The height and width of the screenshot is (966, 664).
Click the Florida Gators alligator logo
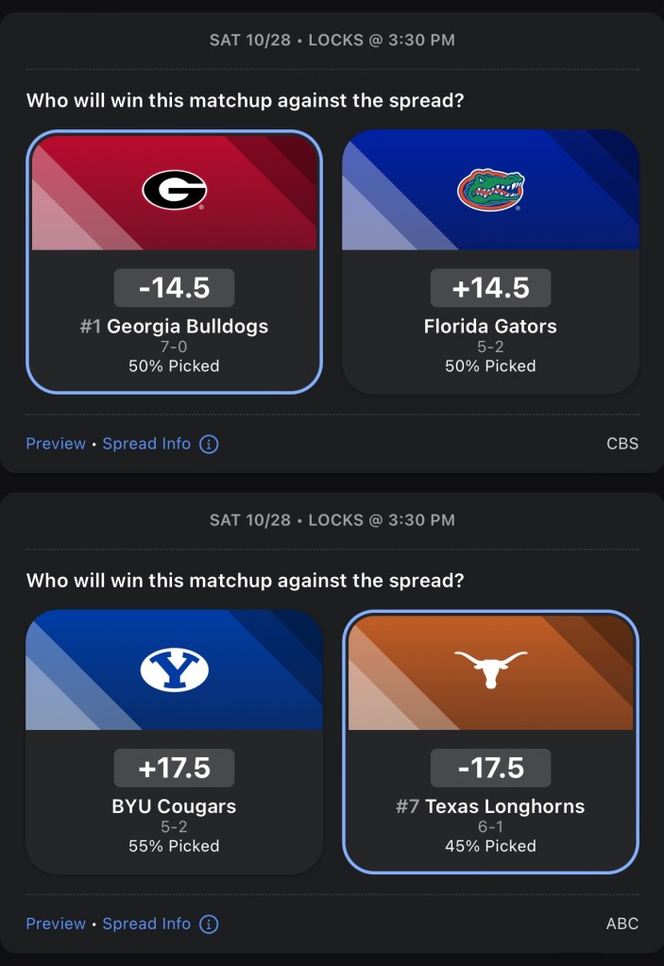coord(490,190)
